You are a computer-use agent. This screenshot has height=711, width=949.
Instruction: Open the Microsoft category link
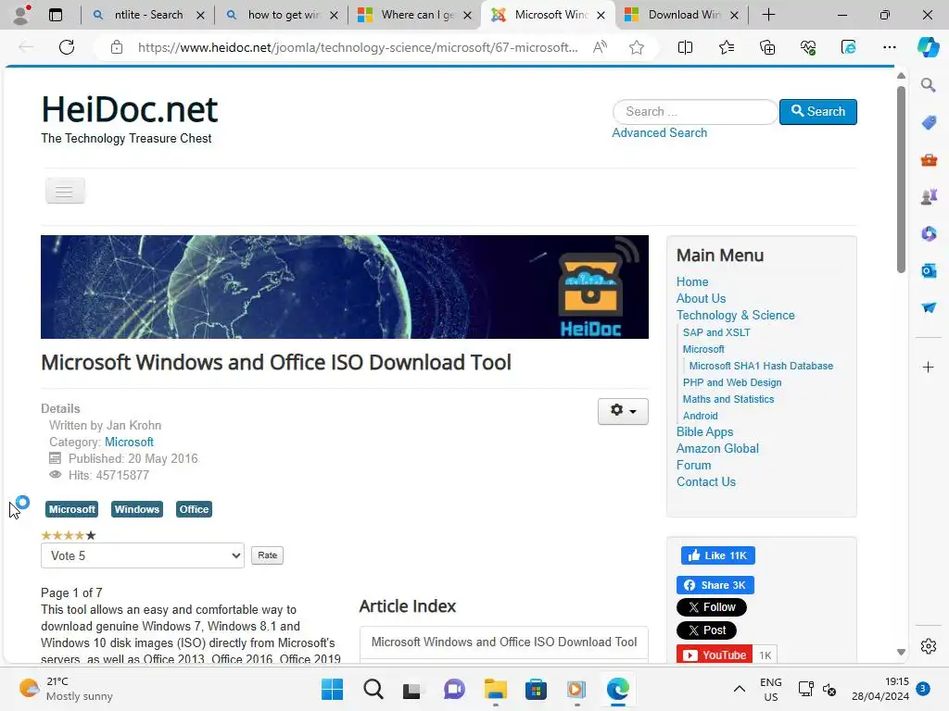[x=129, y=442]
